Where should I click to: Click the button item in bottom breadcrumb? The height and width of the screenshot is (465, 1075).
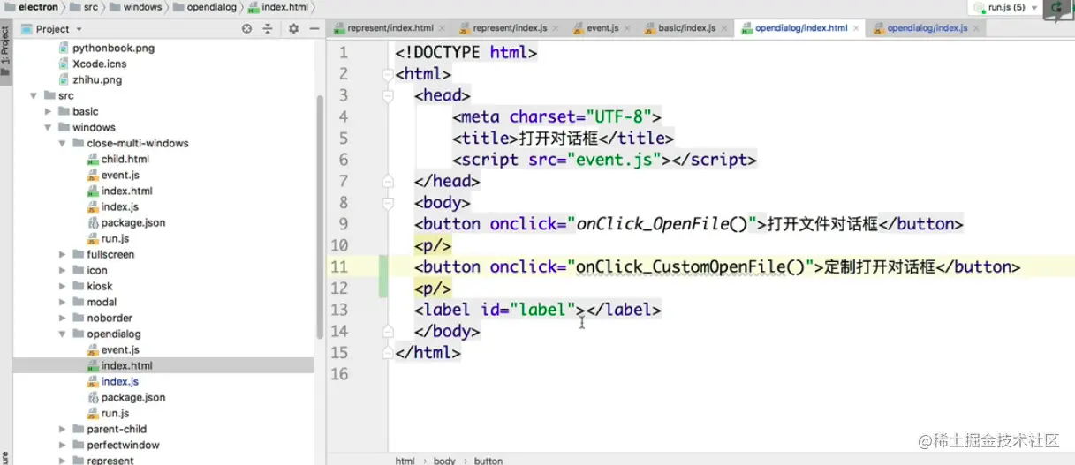(488, 461)
